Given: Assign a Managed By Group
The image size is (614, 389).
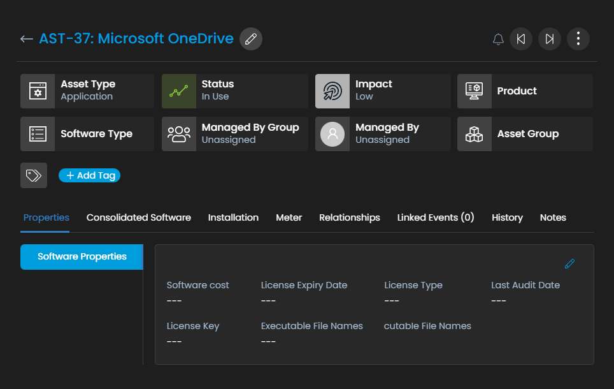Looking at the screenshot, I should click(x=235, y=134).
